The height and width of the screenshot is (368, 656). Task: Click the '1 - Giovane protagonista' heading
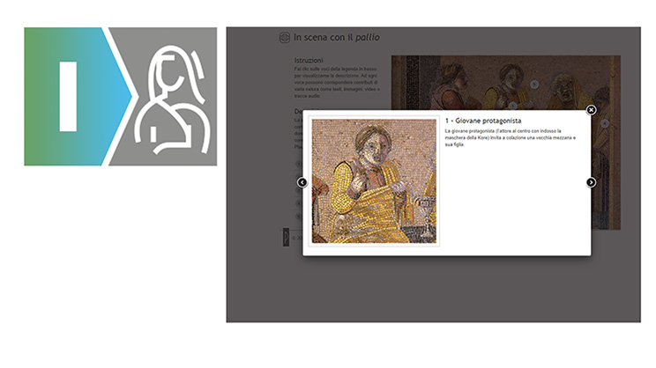point(483,121)
